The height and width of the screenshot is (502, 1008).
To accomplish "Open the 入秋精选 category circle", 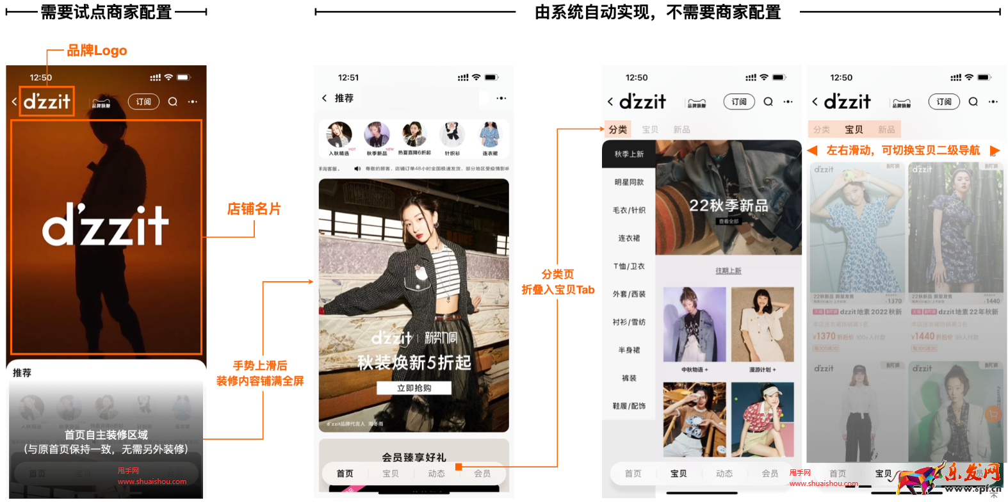I will [339, 136].
